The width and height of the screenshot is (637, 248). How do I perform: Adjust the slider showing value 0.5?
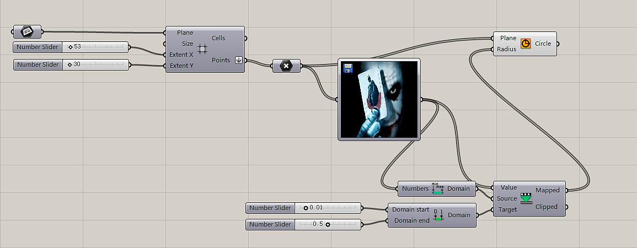pos(328,224)
